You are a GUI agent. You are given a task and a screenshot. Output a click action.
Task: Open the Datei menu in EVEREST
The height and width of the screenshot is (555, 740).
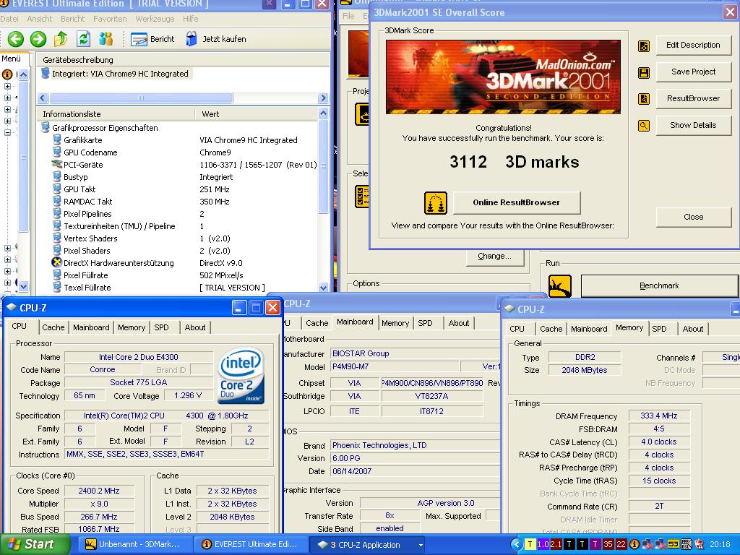click(9, 19)
